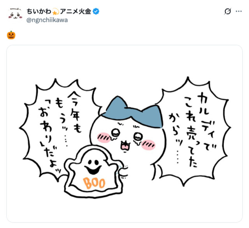Open the ちいかわ アニメ火金 display name
The image size is (249, 228).
(x=59, y=11)
